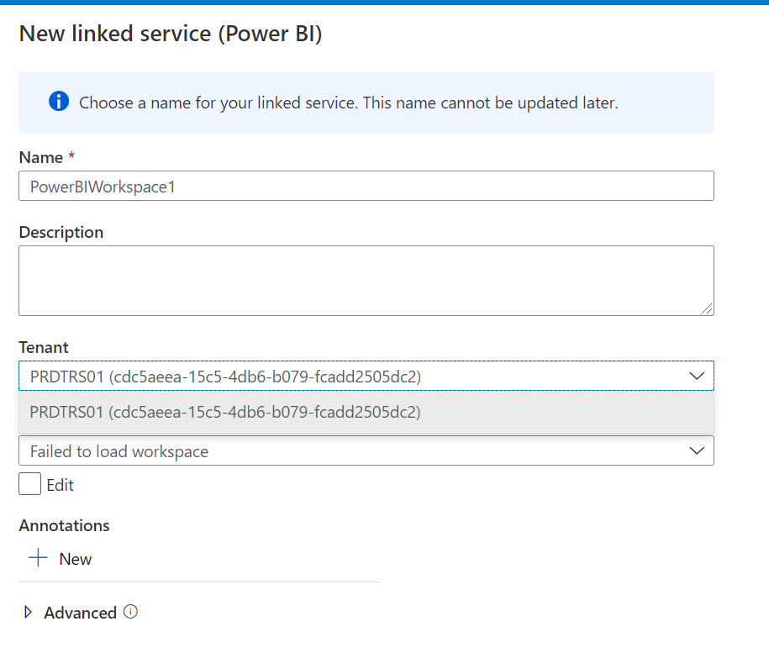Activate the Advanced label

point(80,612)
